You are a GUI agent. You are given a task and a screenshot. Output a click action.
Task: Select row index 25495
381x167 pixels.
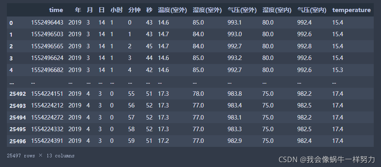click(x=17, y=130)
